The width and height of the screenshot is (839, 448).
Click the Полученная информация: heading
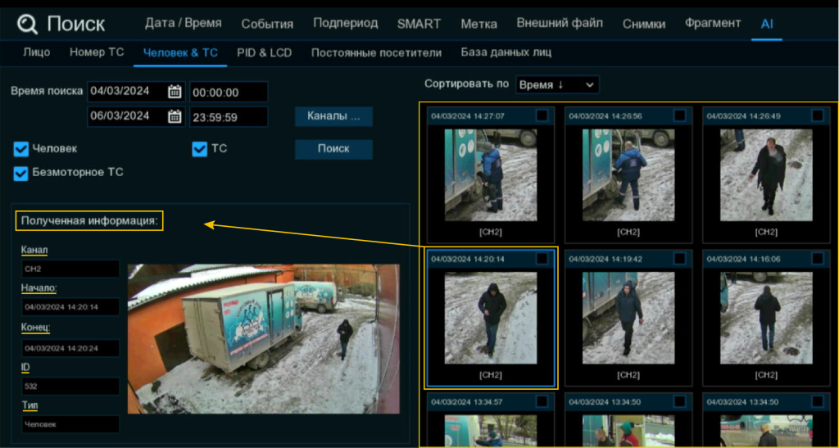tap(89, 221)
